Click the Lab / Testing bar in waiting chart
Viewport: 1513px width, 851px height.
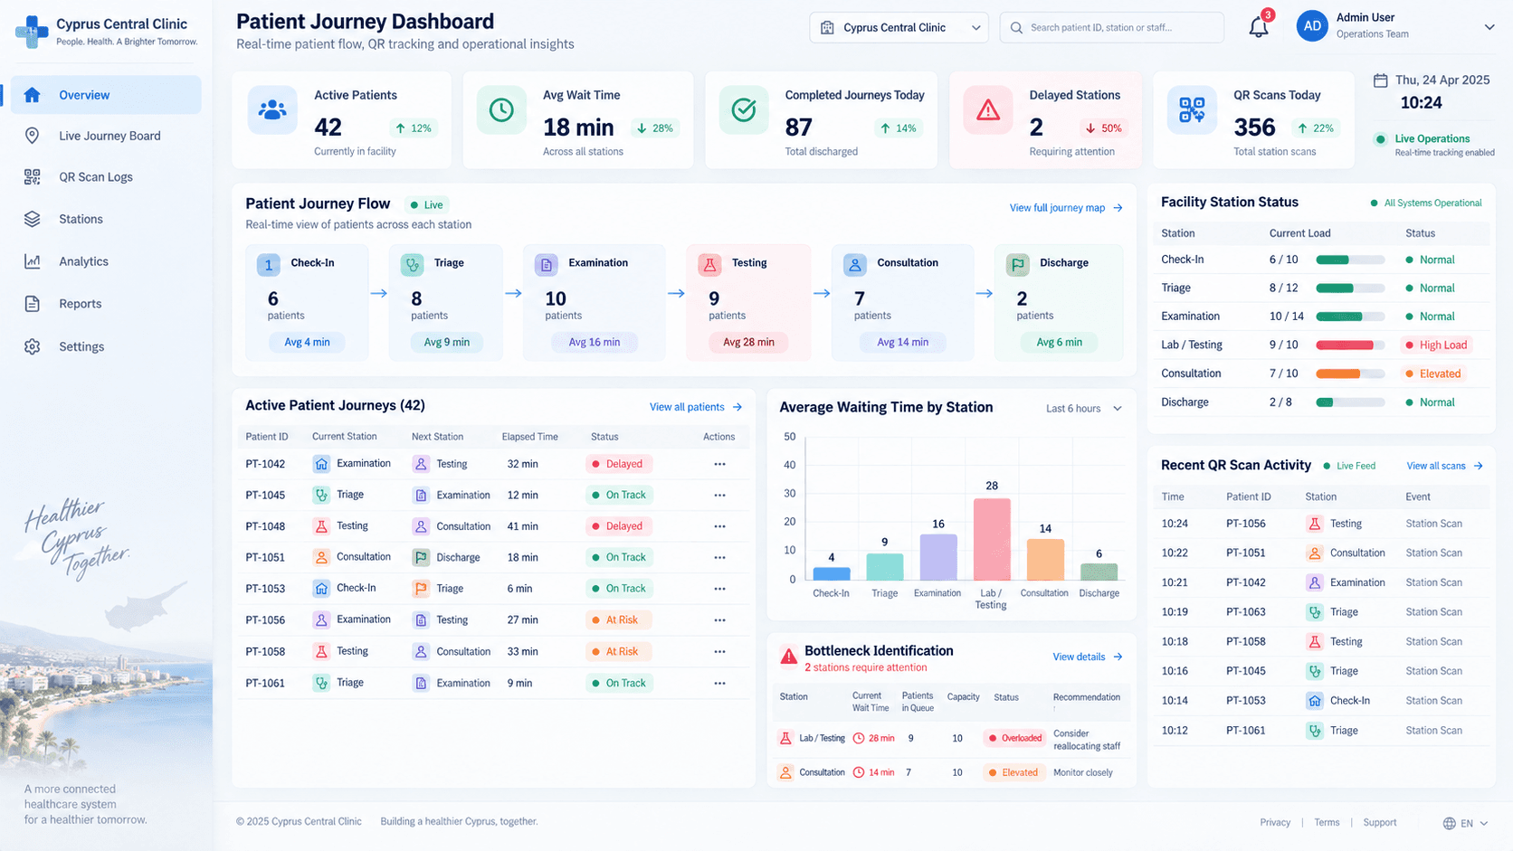tap(992, 539)
